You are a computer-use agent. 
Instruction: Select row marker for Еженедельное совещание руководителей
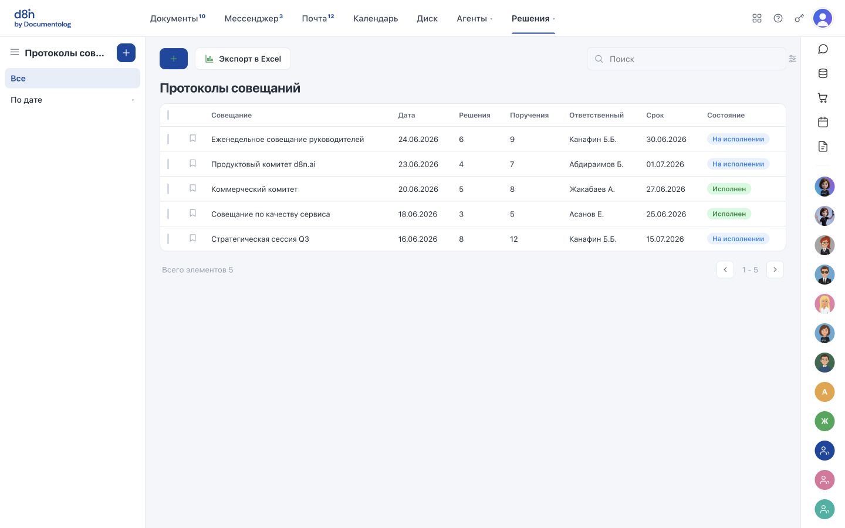point(168,139)
